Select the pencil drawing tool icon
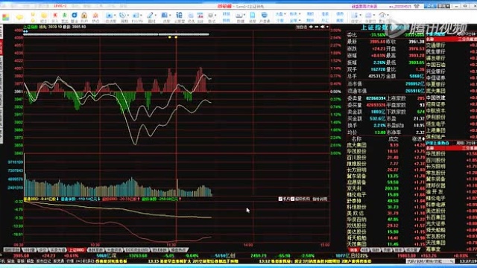This screenshot has width=477, height=268. (150, 15)
